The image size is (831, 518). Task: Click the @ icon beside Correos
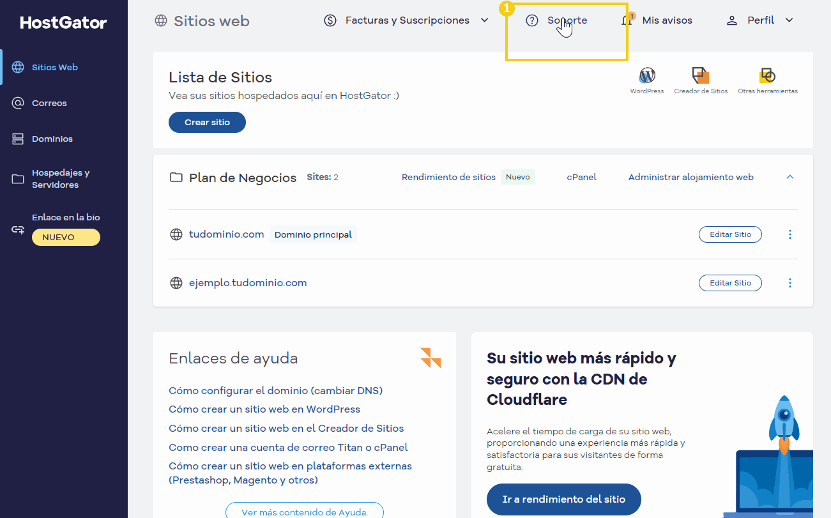[x=18, y=103]
